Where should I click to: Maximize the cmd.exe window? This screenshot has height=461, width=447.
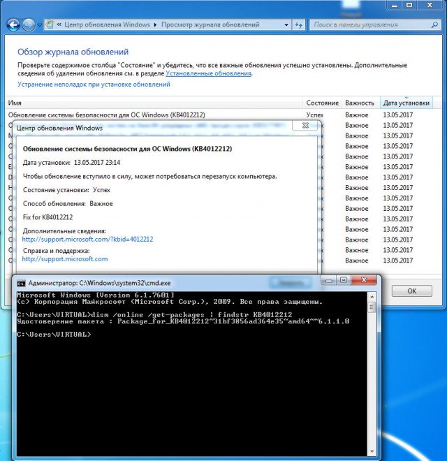point(343,280)
